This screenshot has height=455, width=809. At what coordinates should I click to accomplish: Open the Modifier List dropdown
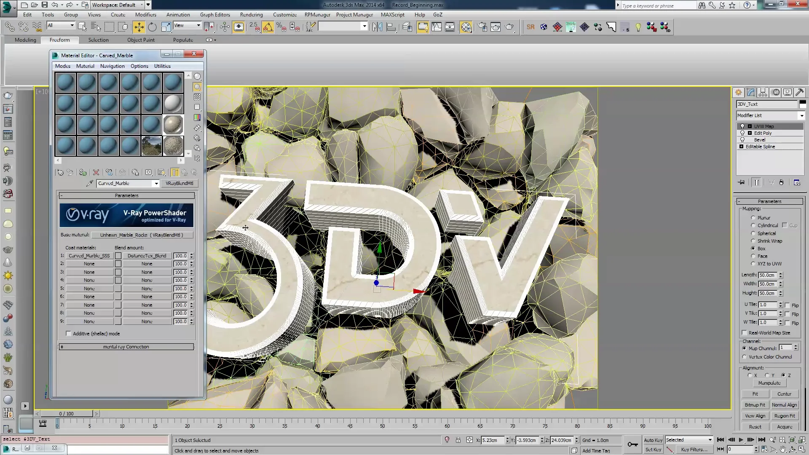[x=801, y=115]
